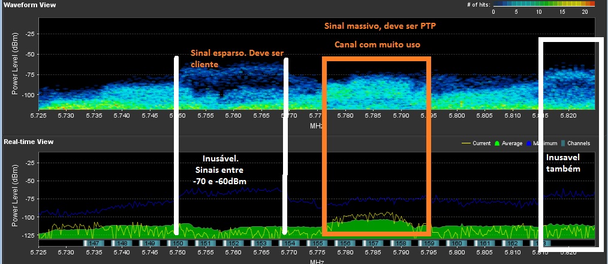Click 5.740 on the Real-time View axis
The height and width of the screenshot is (264, 608).
click(122, 253)
